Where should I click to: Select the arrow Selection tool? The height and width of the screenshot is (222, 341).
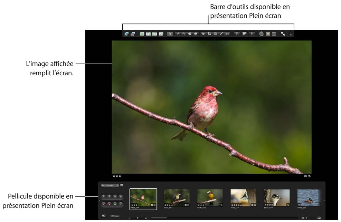click(170, 34)
